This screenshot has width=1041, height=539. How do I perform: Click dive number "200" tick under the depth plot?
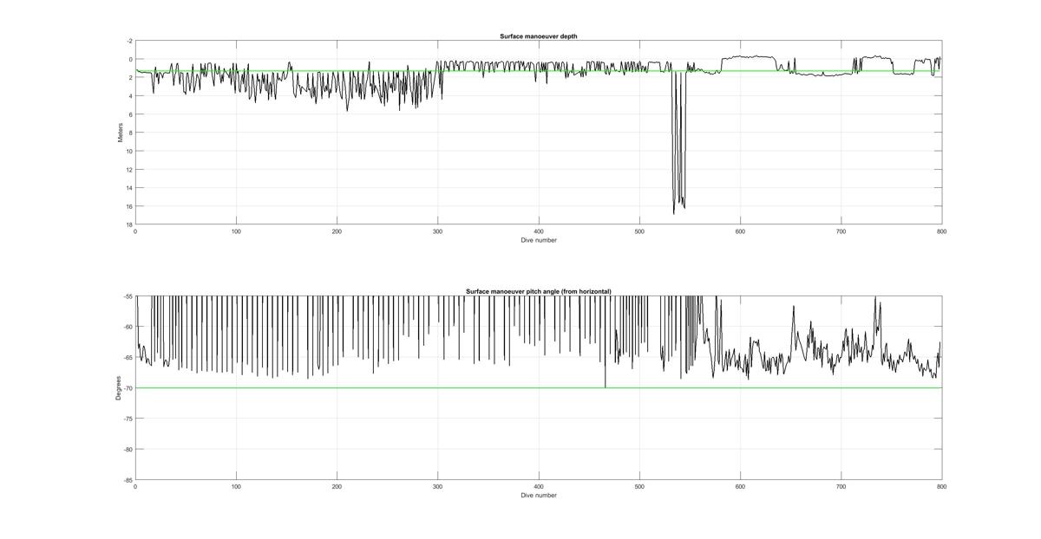337,231
